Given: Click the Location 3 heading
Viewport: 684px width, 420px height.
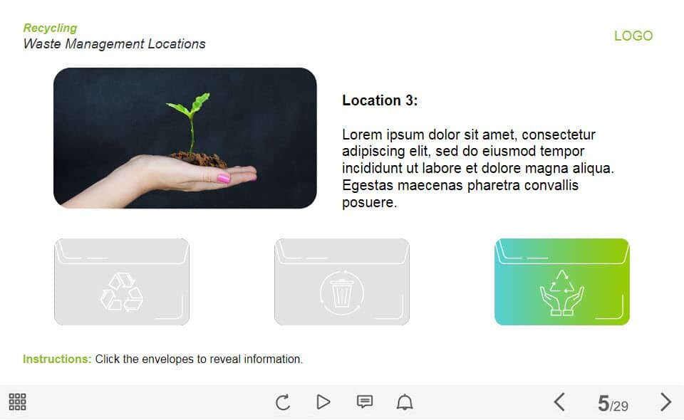Looking at the screenshot, I should (x=380, y=100).
